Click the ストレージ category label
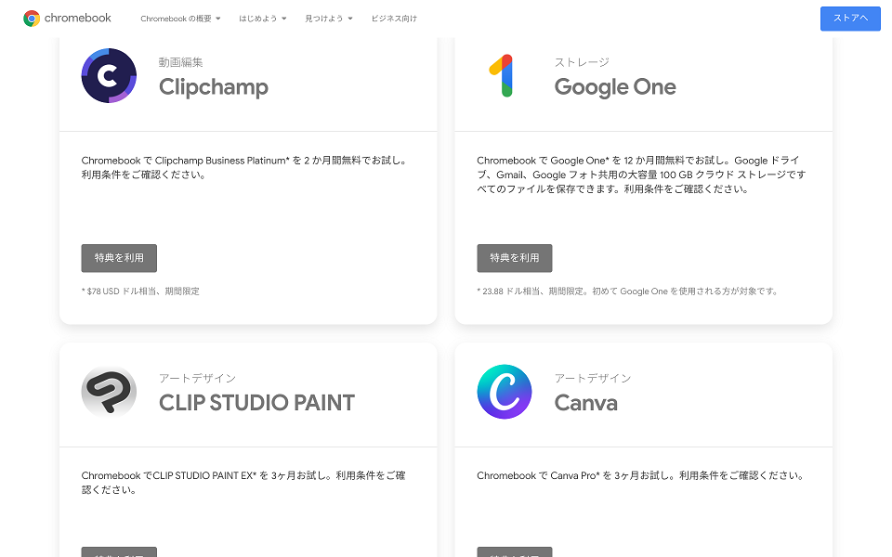Image resolution: width=892 pixels, height=557 pixels. [x=582, y=62]
